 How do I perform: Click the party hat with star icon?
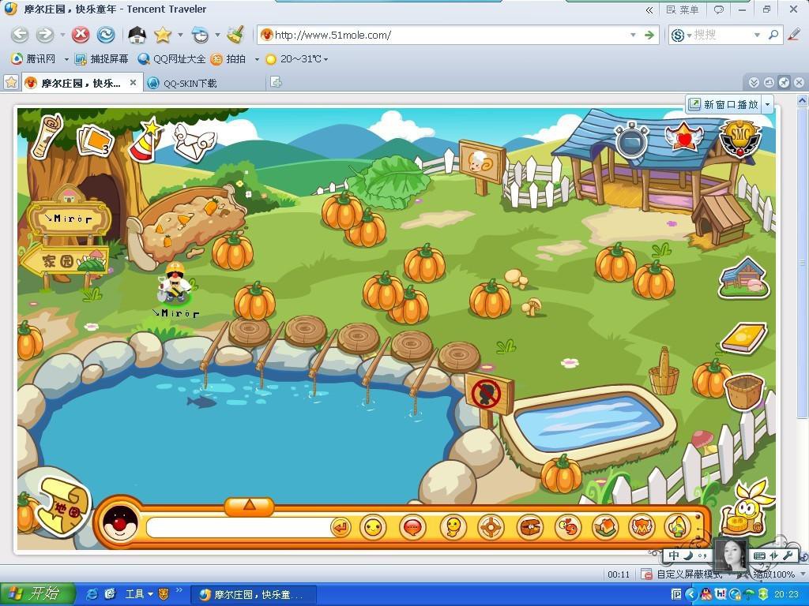click(146, 140)
